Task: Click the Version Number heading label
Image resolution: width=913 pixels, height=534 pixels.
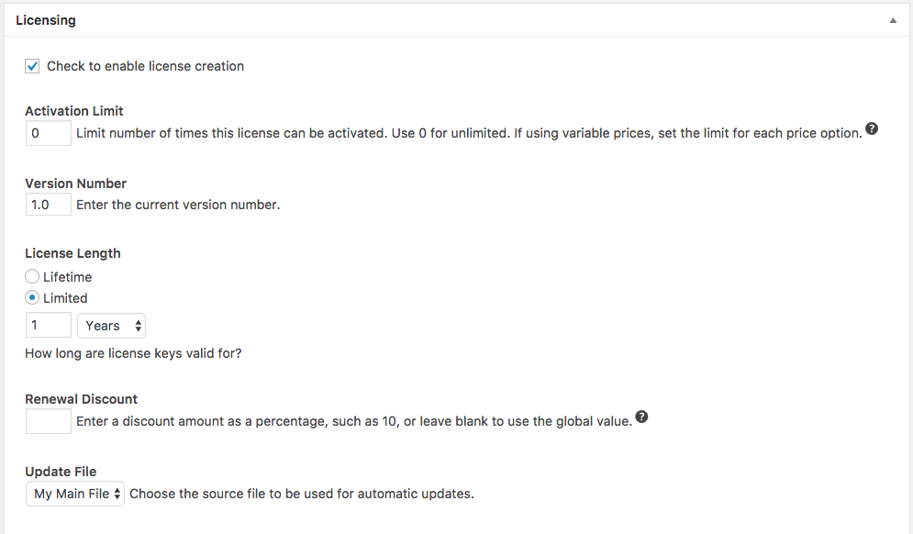Action: [76, 184]
